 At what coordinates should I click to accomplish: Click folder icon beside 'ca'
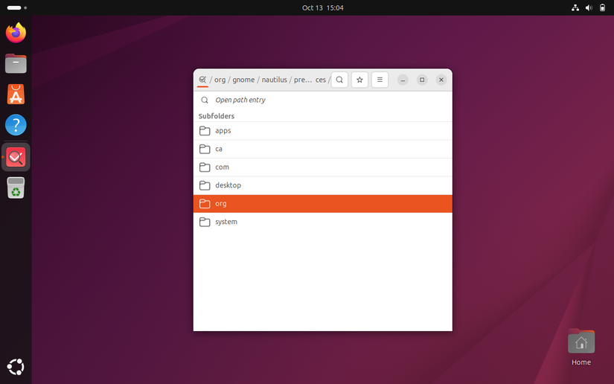(x=205, y=149)
